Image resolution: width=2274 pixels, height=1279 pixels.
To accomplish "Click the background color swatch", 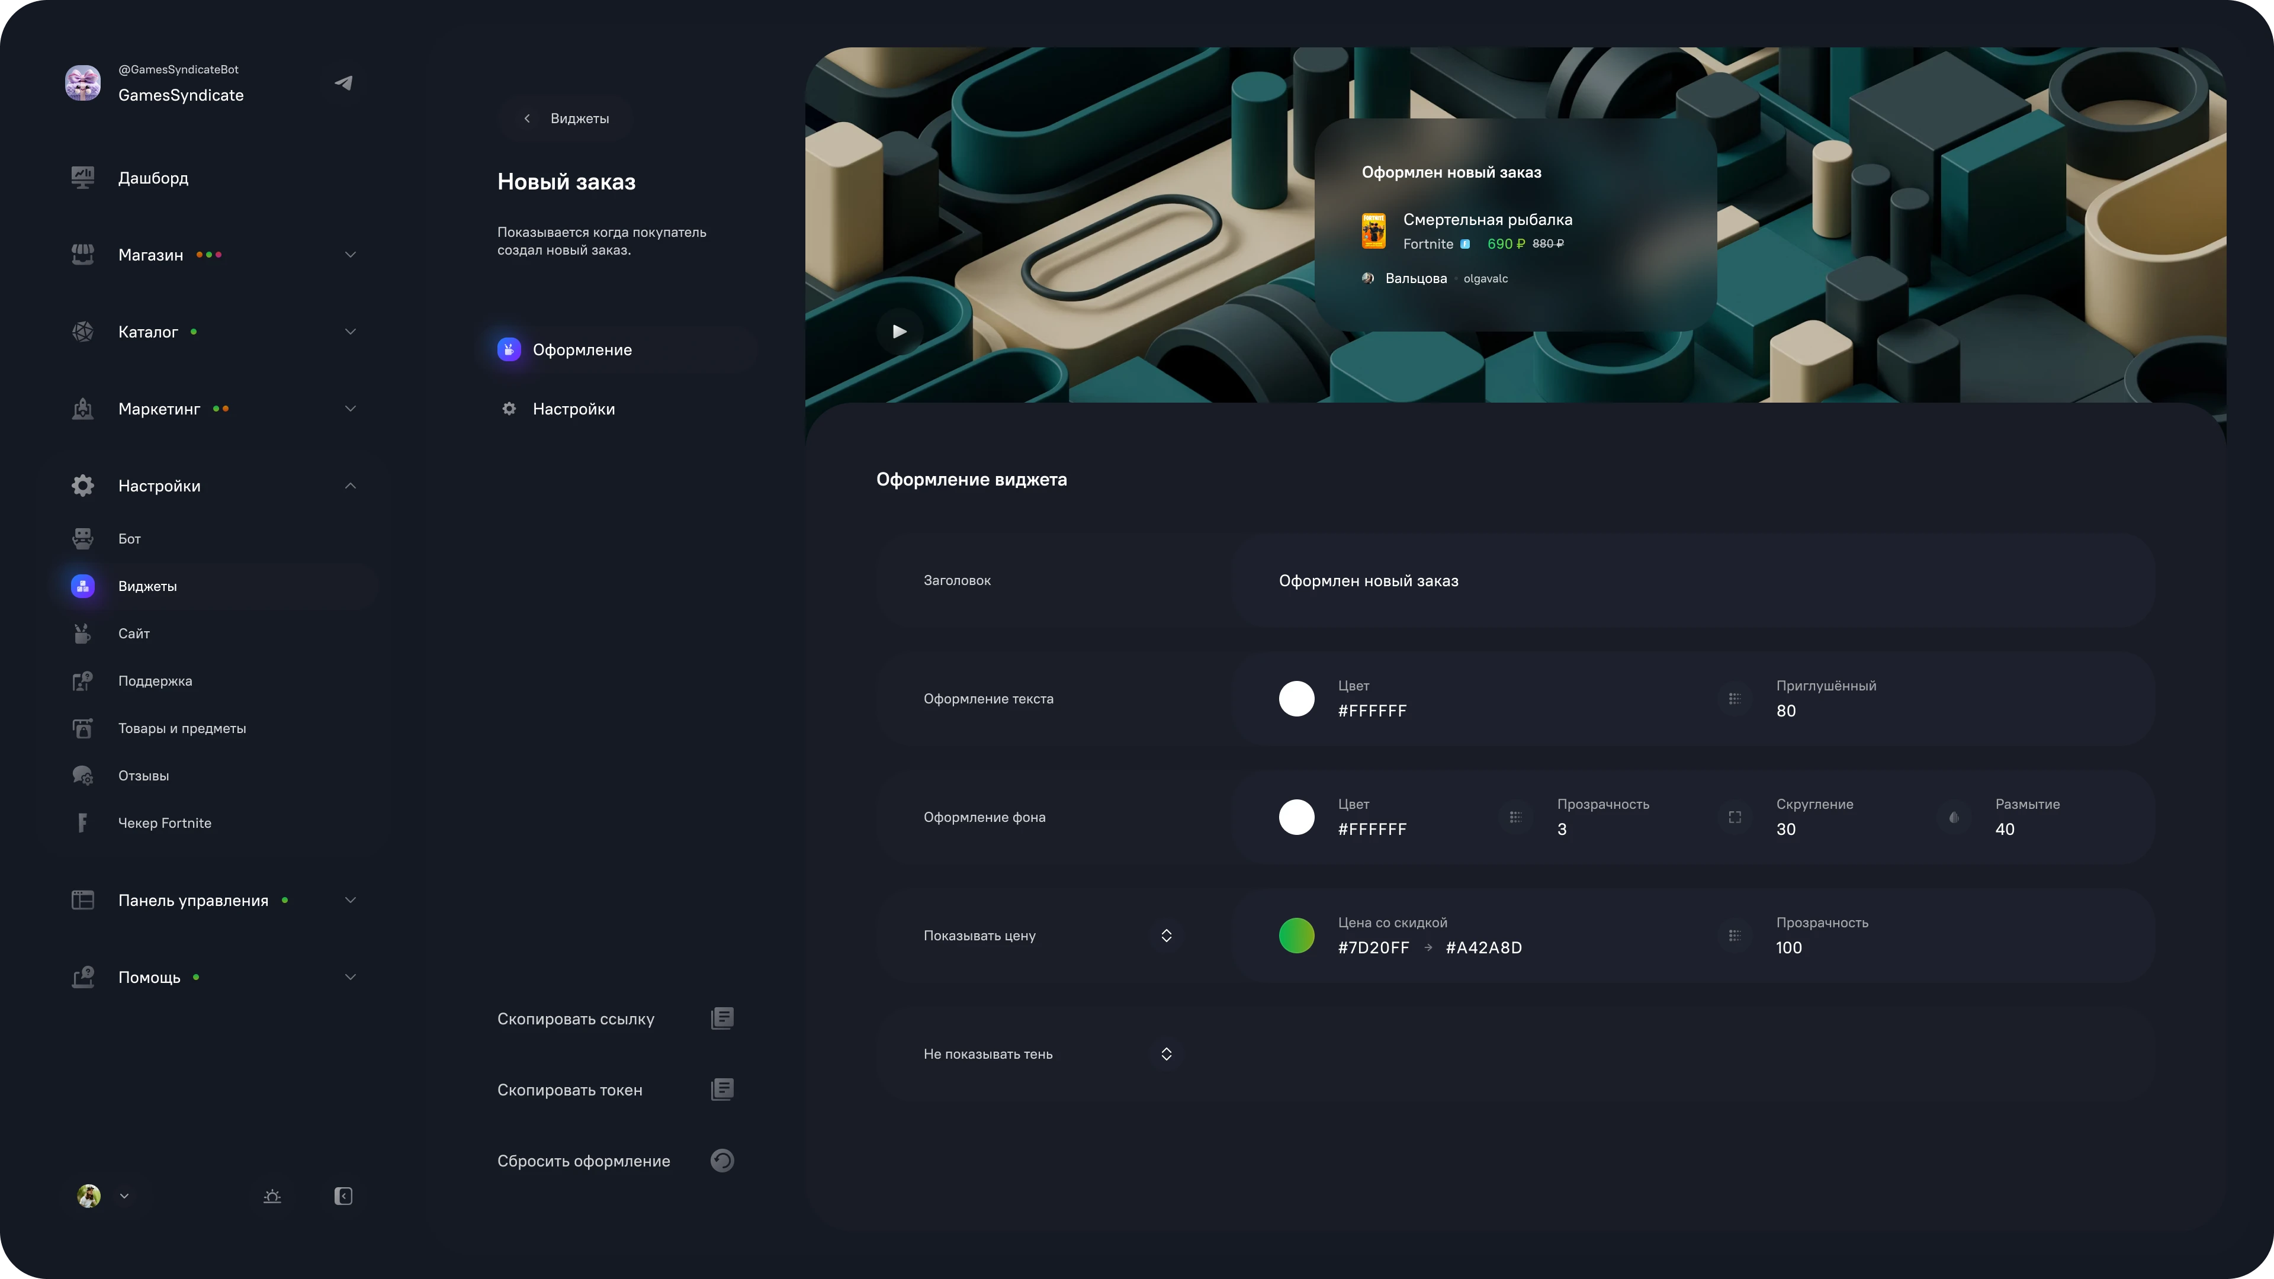I will [1297, 817].
